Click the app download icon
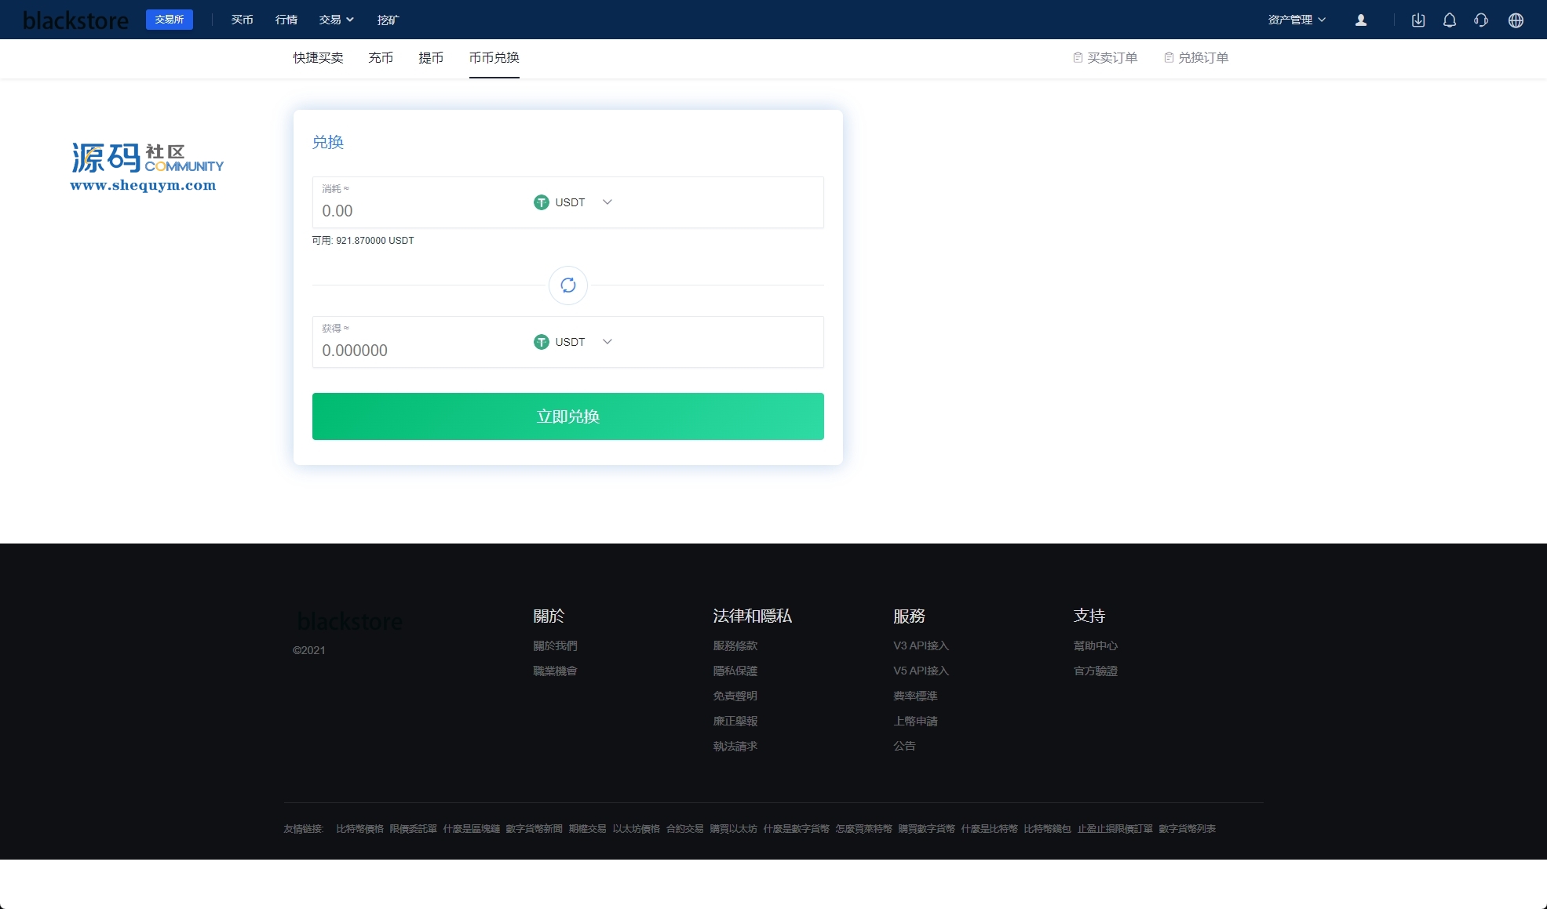 coord(1418,20)
